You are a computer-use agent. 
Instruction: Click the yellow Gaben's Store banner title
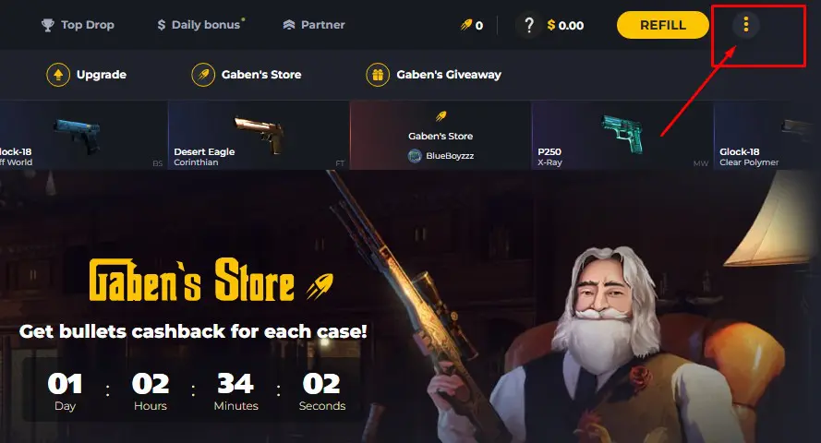(x=192, y=281)
